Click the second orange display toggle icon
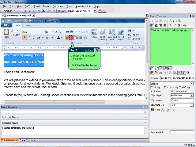This screenshot has height=147, width=196. pyautogui.click(x=104, y=11)
